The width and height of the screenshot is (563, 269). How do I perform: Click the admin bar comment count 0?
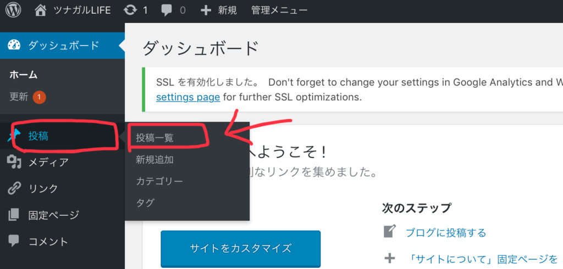pos(183,10)
